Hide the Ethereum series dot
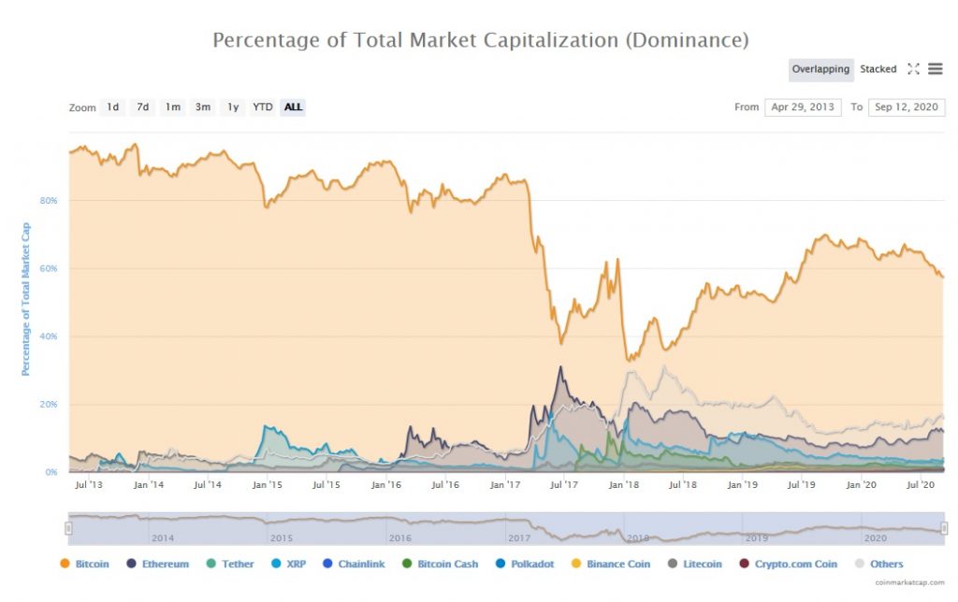This screenshot has width=958, height=602. (132, 565)
